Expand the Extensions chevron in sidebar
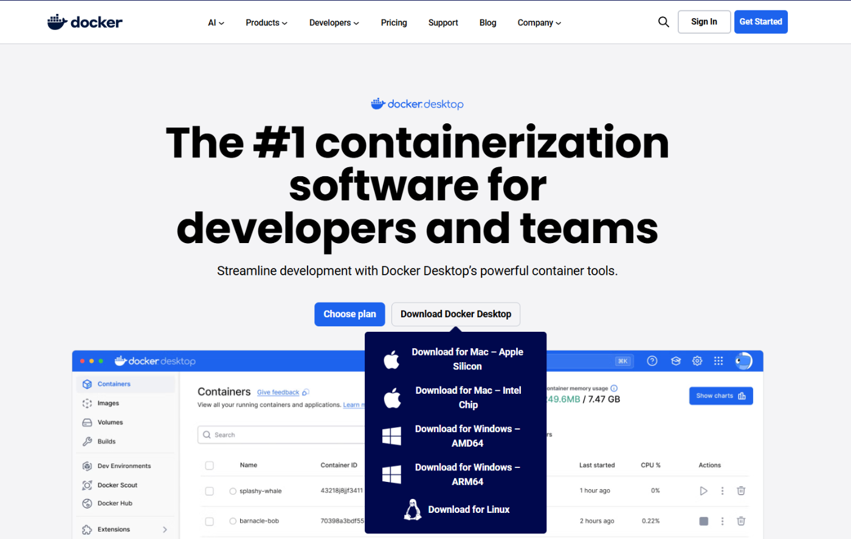 pyautogui.click(x=165, y=529)
